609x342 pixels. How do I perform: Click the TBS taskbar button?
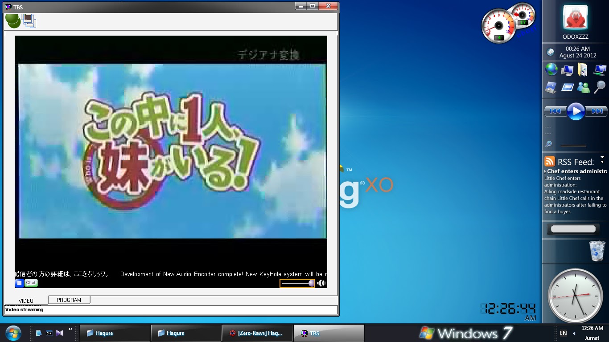pos(329,333)
